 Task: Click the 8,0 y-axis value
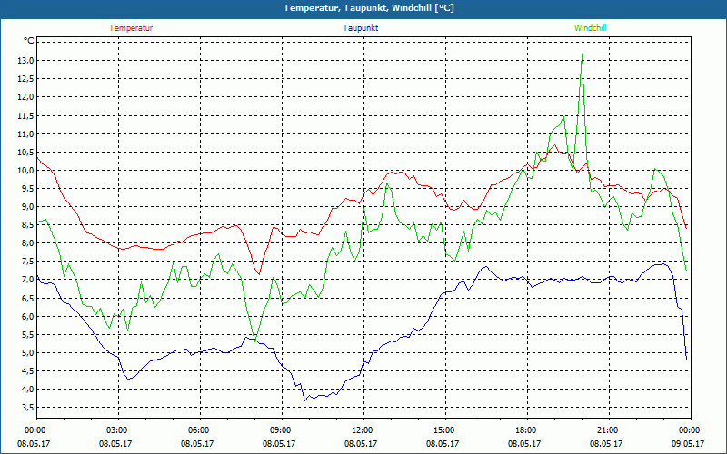pyautogui.click(x=27, y=243)
